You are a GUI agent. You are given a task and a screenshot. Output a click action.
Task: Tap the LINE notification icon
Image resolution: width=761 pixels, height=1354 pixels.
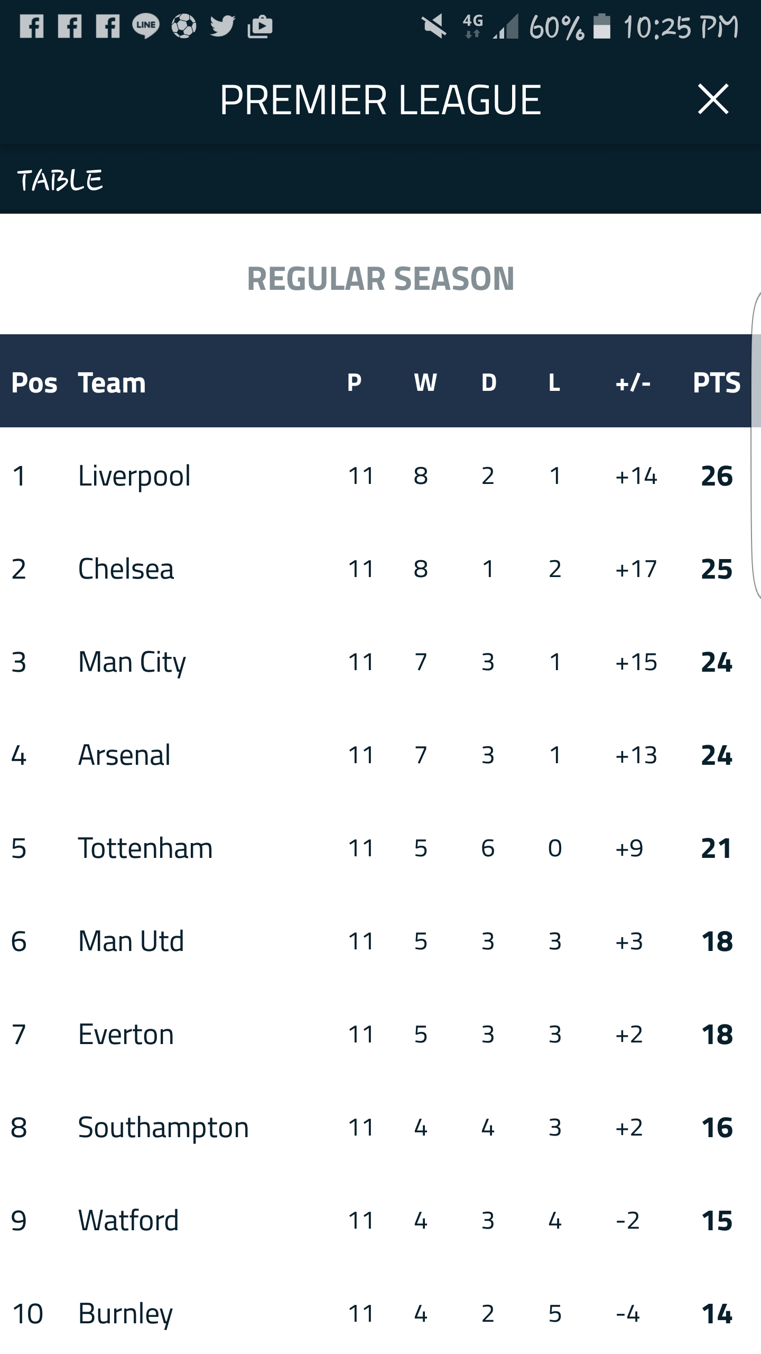point(145,26)
